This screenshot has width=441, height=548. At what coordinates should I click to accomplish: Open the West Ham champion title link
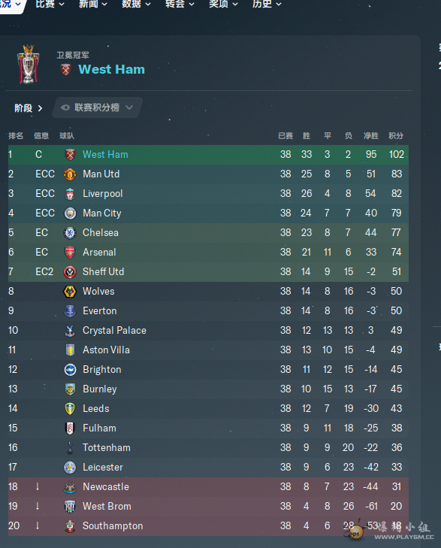[x=111, y=70]
